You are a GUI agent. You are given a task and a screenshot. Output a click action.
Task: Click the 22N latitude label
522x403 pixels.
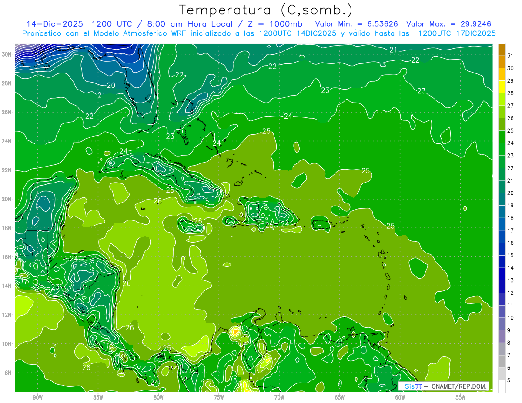7,170
